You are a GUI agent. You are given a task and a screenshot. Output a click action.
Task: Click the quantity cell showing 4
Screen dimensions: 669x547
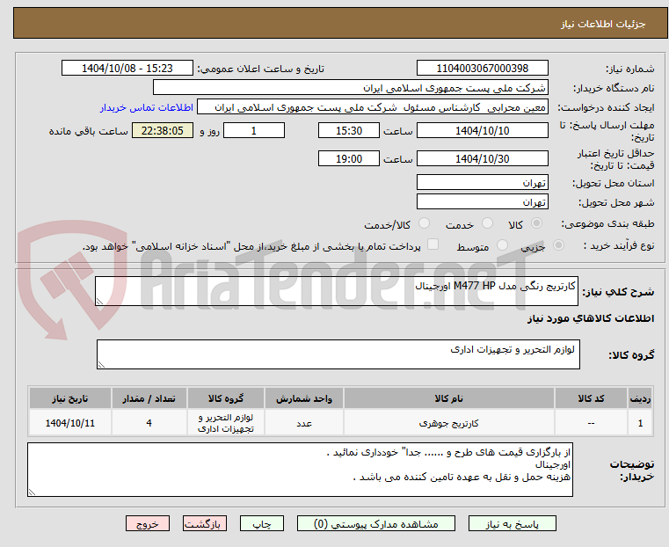point(149,423)
